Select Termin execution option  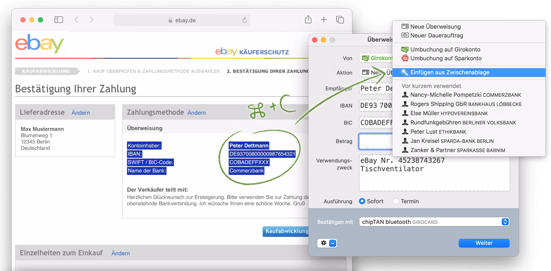pyautogui.click(x=406, y=201)
